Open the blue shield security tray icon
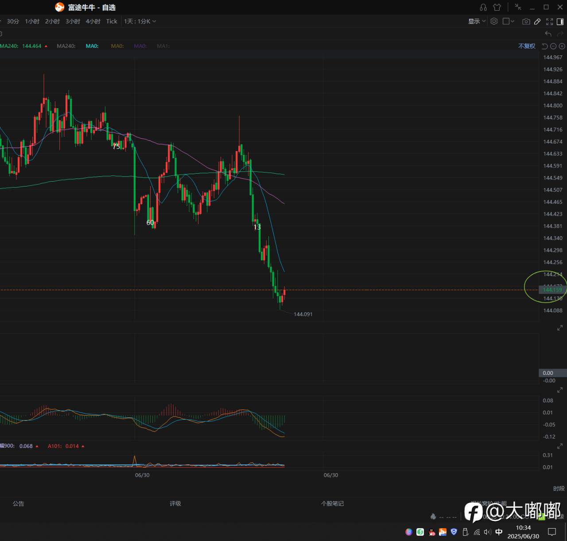This screenshot has width=567, height=541. tap(454, 532)
